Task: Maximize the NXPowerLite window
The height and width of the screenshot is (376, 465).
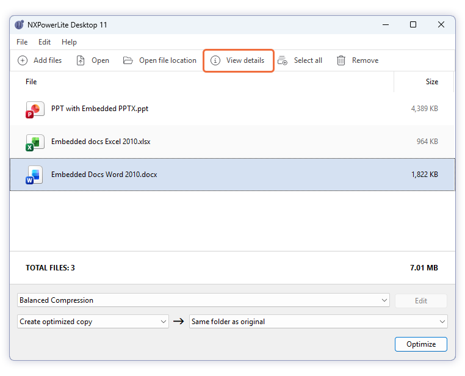Action: coord(413,24)
